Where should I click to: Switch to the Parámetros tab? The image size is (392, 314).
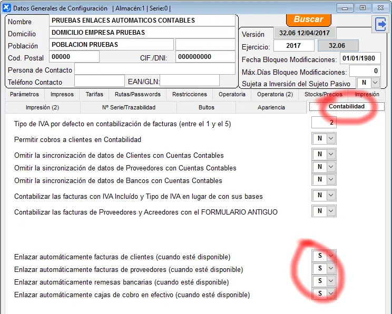[x=25, y=94]
